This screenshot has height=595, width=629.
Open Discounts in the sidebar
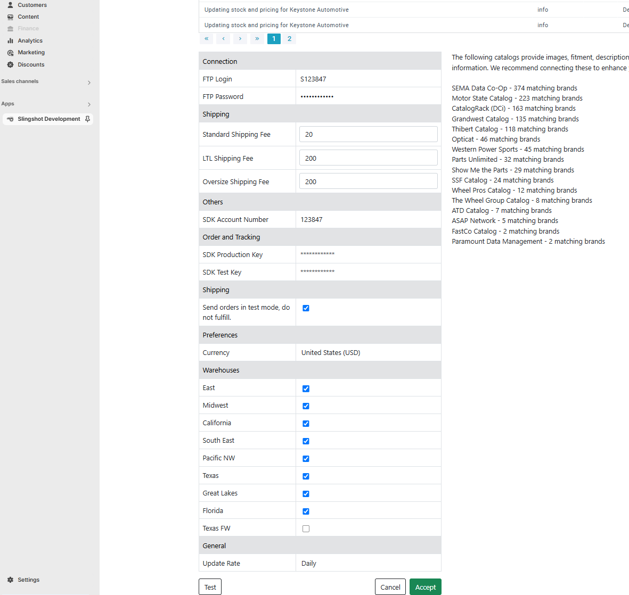tap(31, 64)
